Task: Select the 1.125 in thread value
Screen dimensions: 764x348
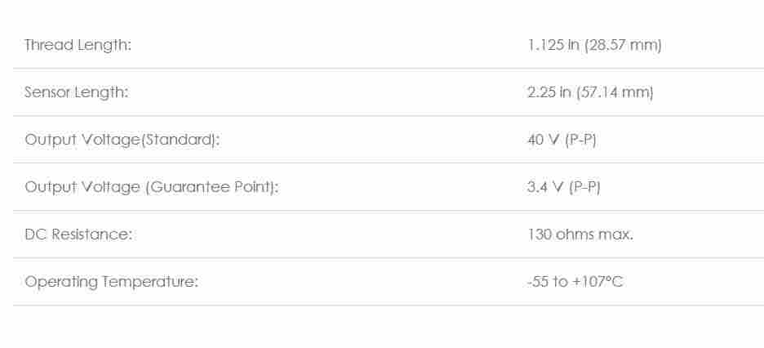Action: pos(553,45)
